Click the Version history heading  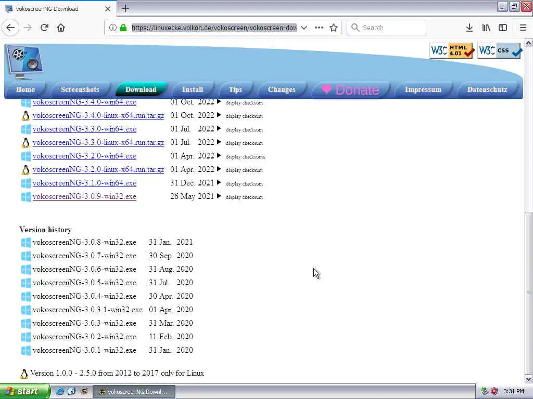click(46, 230)
